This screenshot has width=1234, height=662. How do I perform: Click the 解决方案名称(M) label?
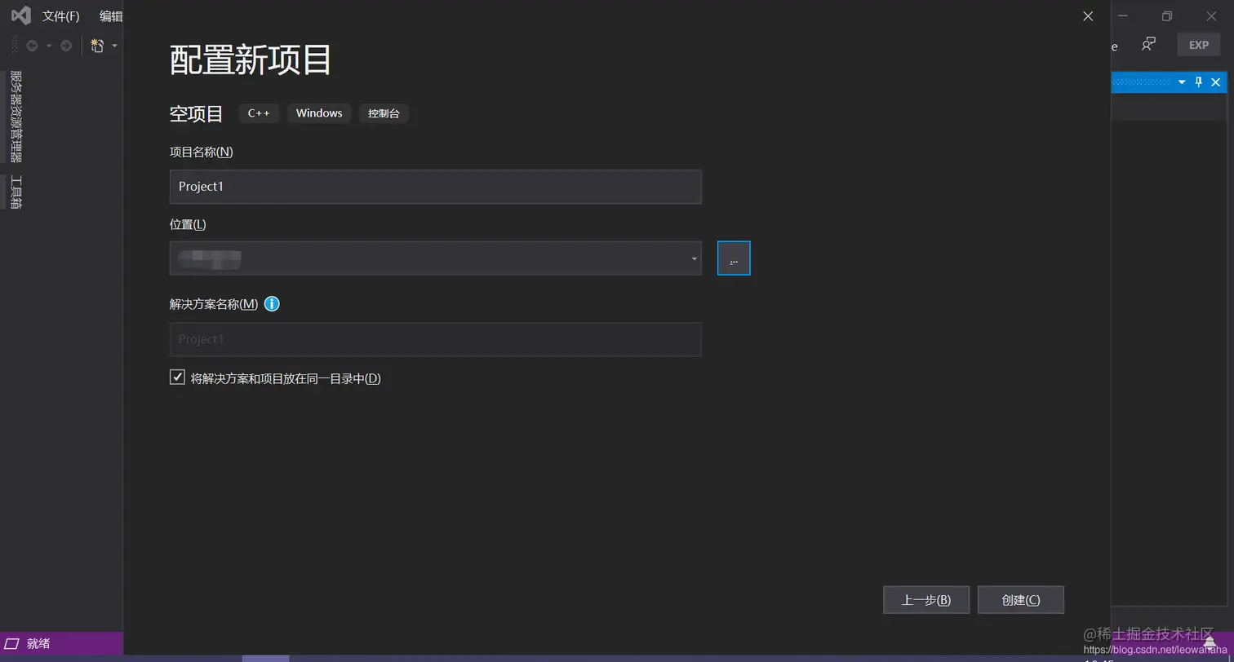(214, 304)
